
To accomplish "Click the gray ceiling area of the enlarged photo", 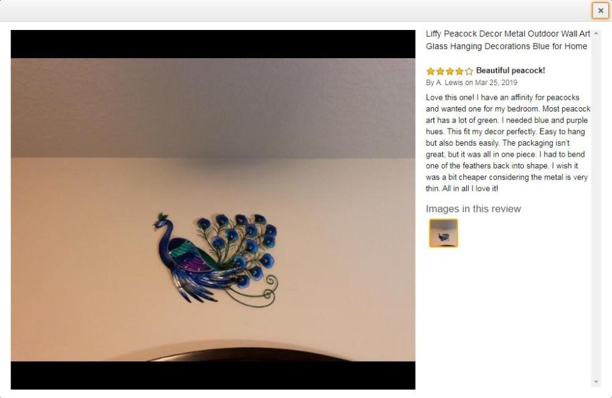I will [x=213, y=107].
